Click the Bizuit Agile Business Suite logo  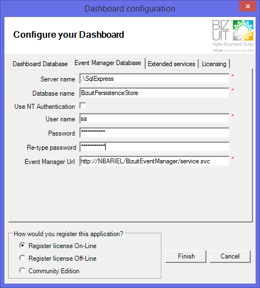click(233, 36)
